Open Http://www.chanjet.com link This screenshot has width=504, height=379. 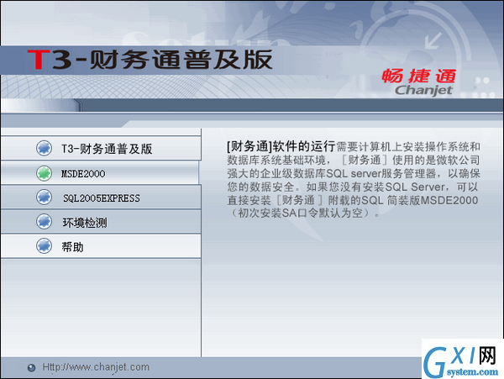[x=96, y=367]
